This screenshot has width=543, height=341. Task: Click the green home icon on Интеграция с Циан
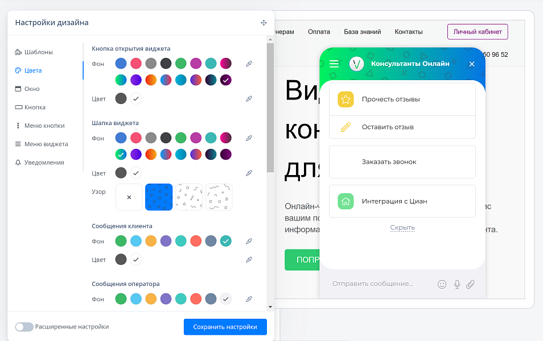click(x=344, y=201)
